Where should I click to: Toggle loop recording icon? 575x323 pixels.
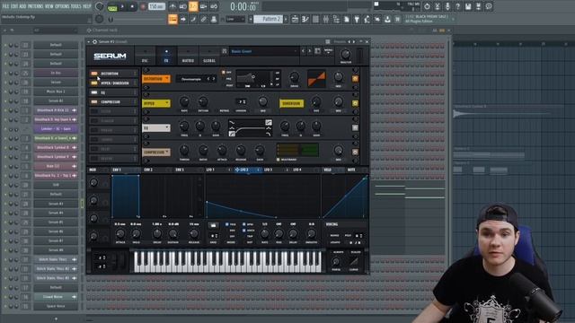pos(214,6)
